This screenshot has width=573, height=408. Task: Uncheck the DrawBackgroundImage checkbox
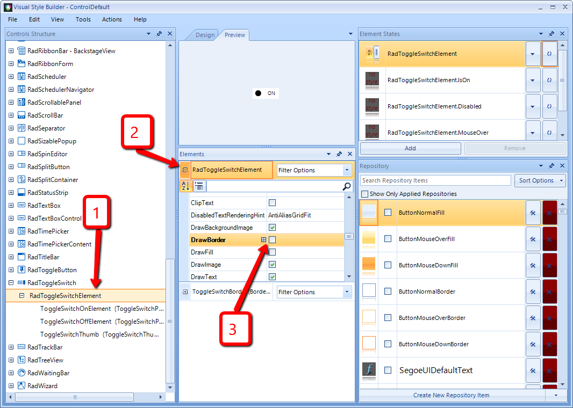pos(272,228)
